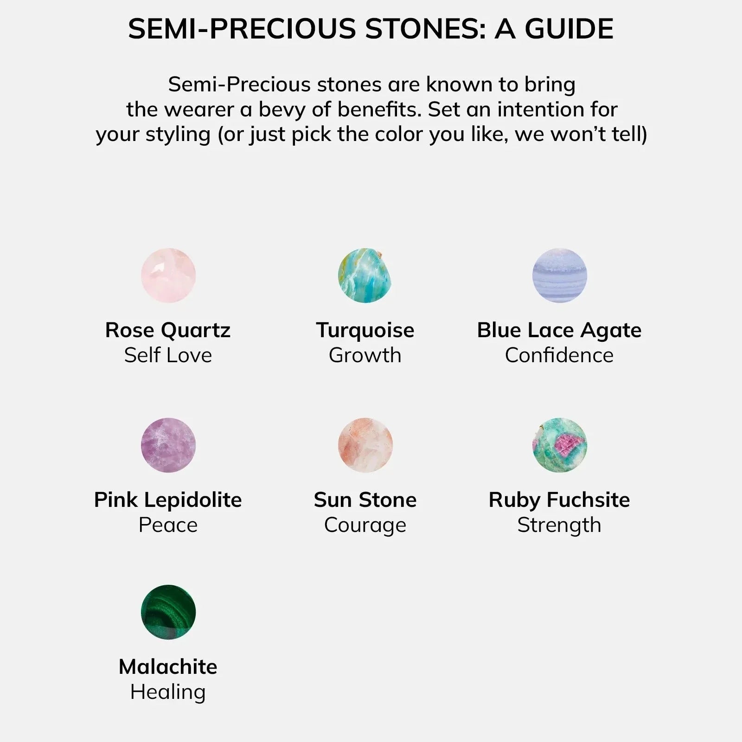Click the Confidence caption
Screen dimensions: 742x742
[x=559, y=355]
